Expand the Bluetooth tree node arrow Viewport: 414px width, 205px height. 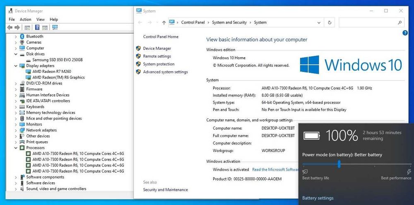(16, 36)
